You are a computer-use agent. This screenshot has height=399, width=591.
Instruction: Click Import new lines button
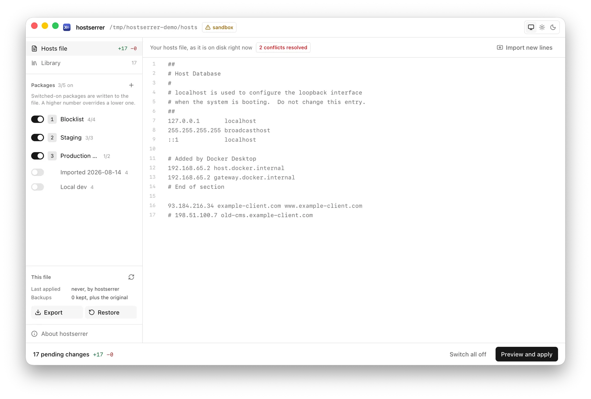pos(525,48)
